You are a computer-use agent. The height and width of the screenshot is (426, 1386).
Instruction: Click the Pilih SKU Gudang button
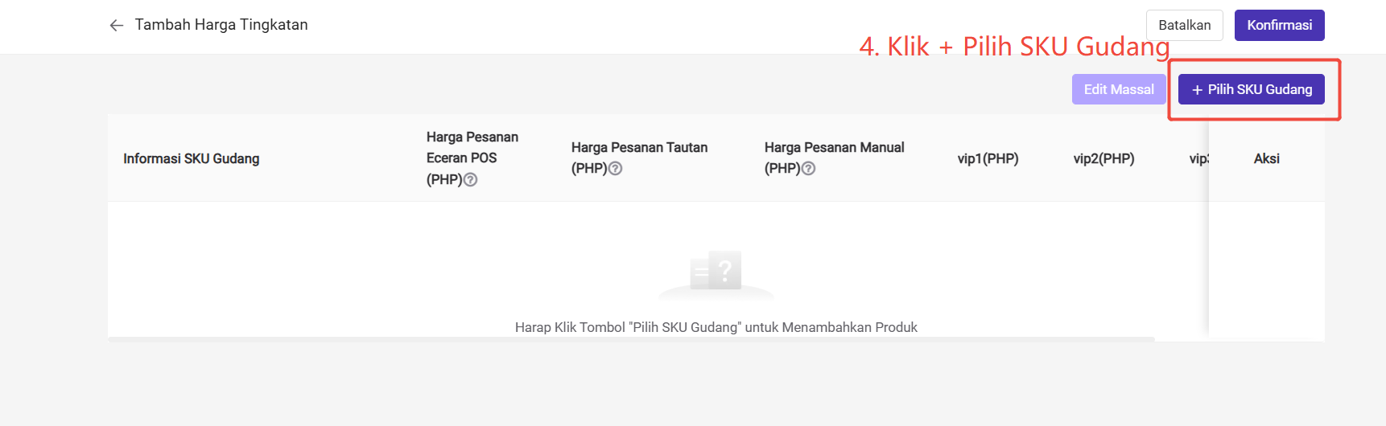coord(1251,89)
